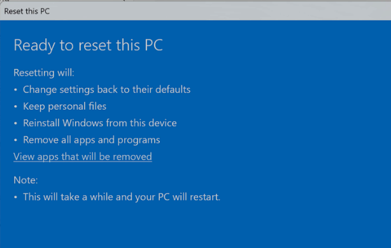391x248 pixels.
Task: Click bullet dot beside Change settings line
Action: click(x=15, y=90)
